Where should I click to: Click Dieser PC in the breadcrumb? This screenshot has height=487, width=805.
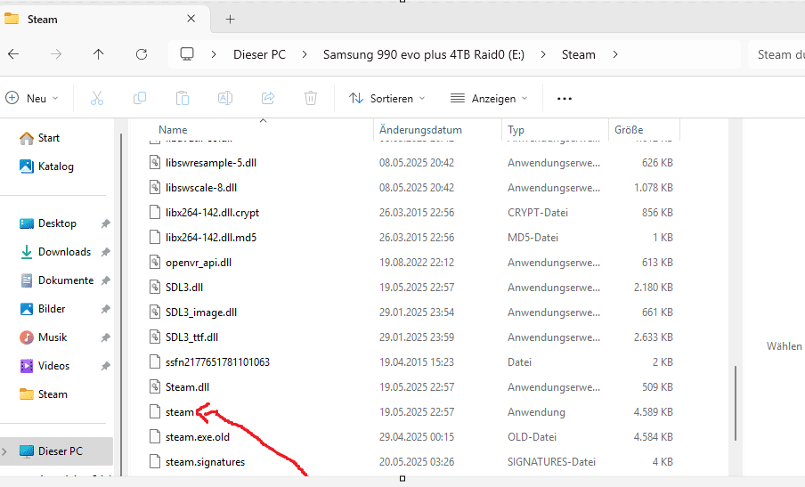(259, 54)
